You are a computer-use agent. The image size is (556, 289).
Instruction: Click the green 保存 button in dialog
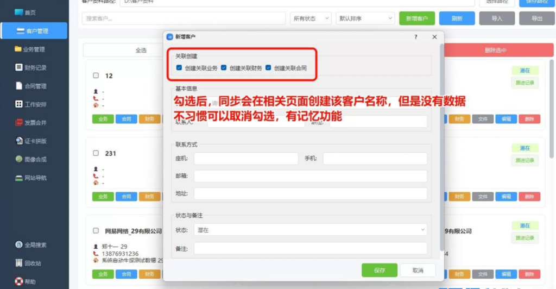coord(380,270)
